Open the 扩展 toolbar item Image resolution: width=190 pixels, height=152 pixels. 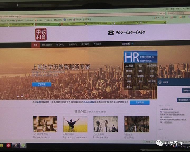[x=156, y=18]
